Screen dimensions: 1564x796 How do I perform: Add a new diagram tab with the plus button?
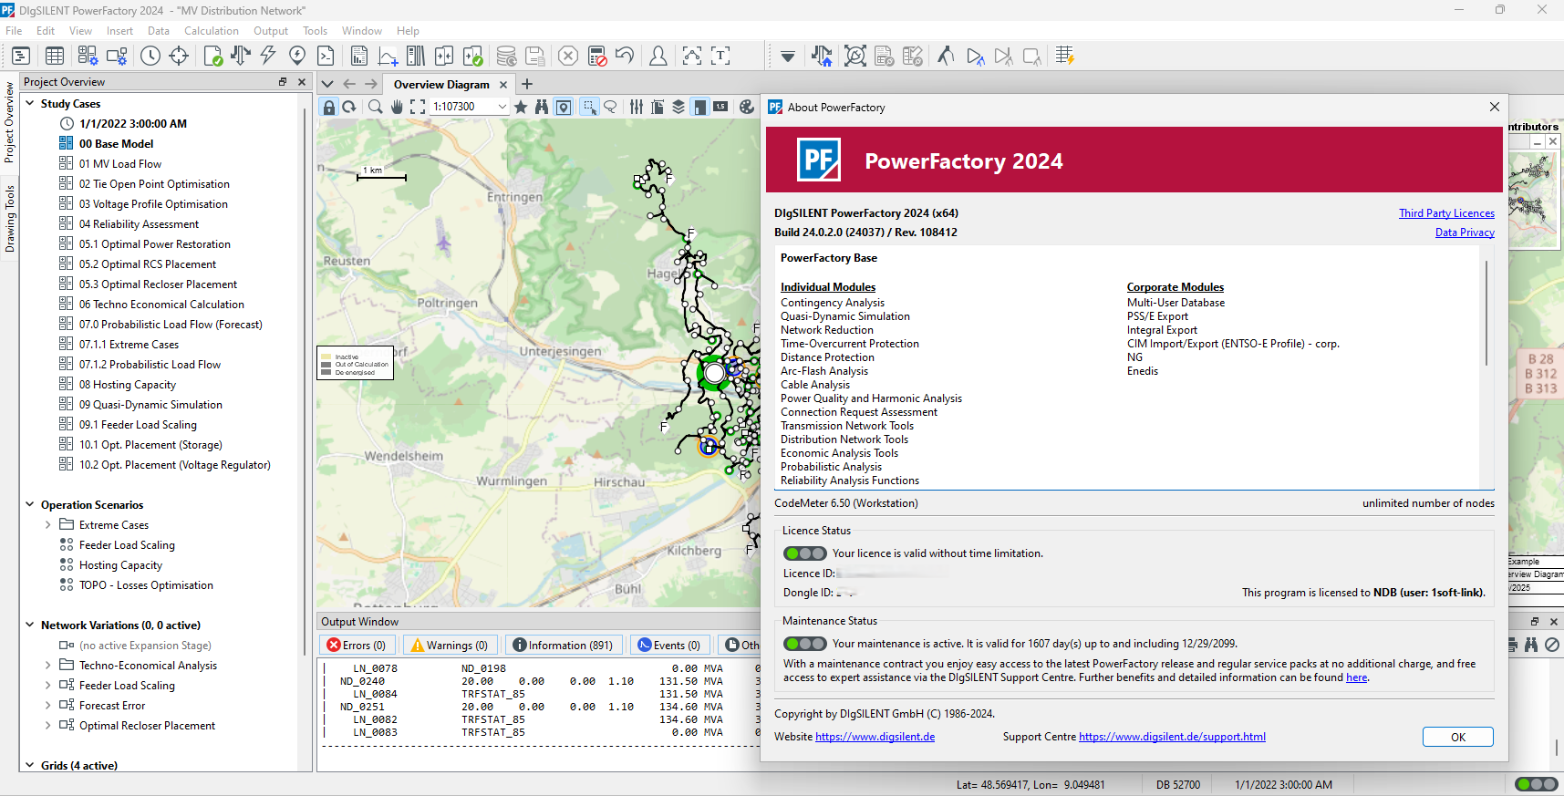coord(527,84)
